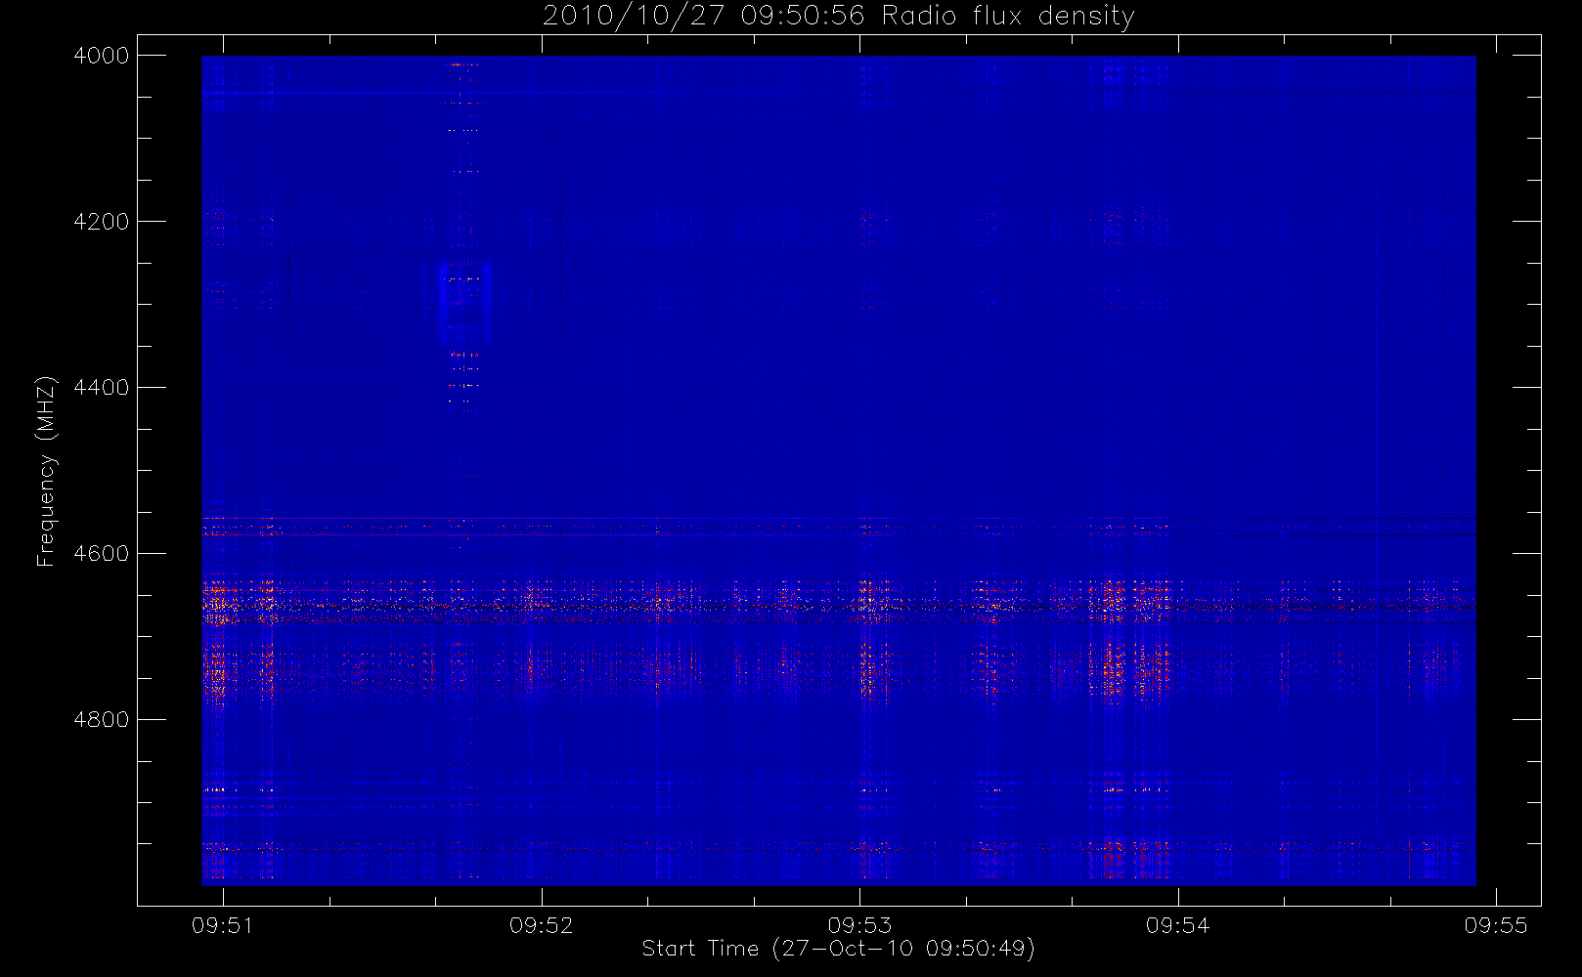Select the 09:52 time axis label
This screenshot has width=1582, height=977.
tap(541, 925)
